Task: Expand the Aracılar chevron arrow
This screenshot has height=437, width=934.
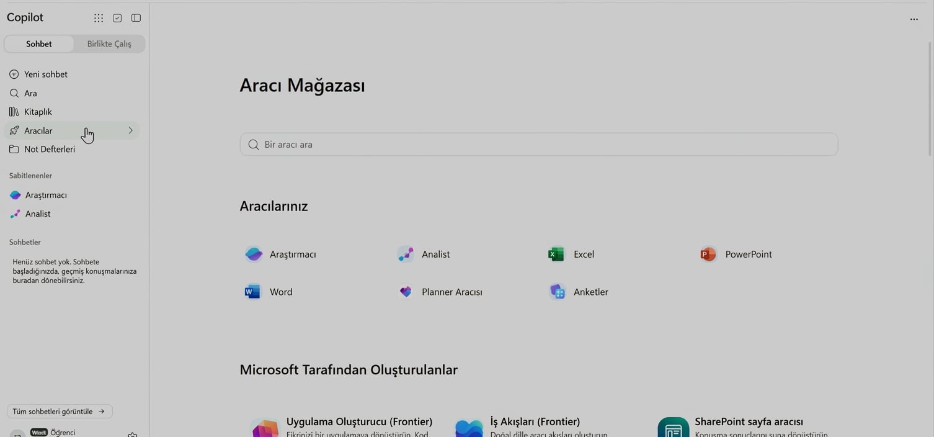Action: (x=130, y=130)
